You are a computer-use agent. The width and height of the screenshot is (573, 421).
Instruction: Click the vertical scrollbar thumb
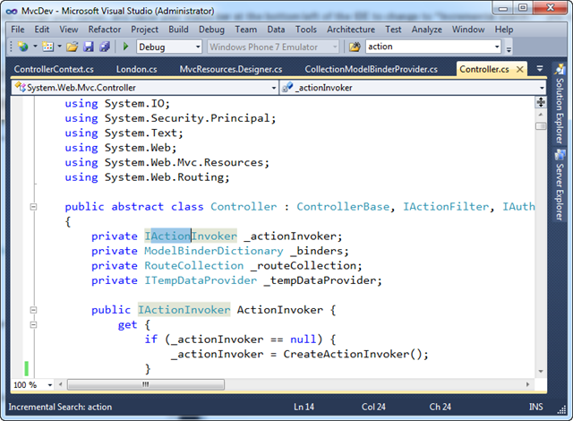pos(541,126)
